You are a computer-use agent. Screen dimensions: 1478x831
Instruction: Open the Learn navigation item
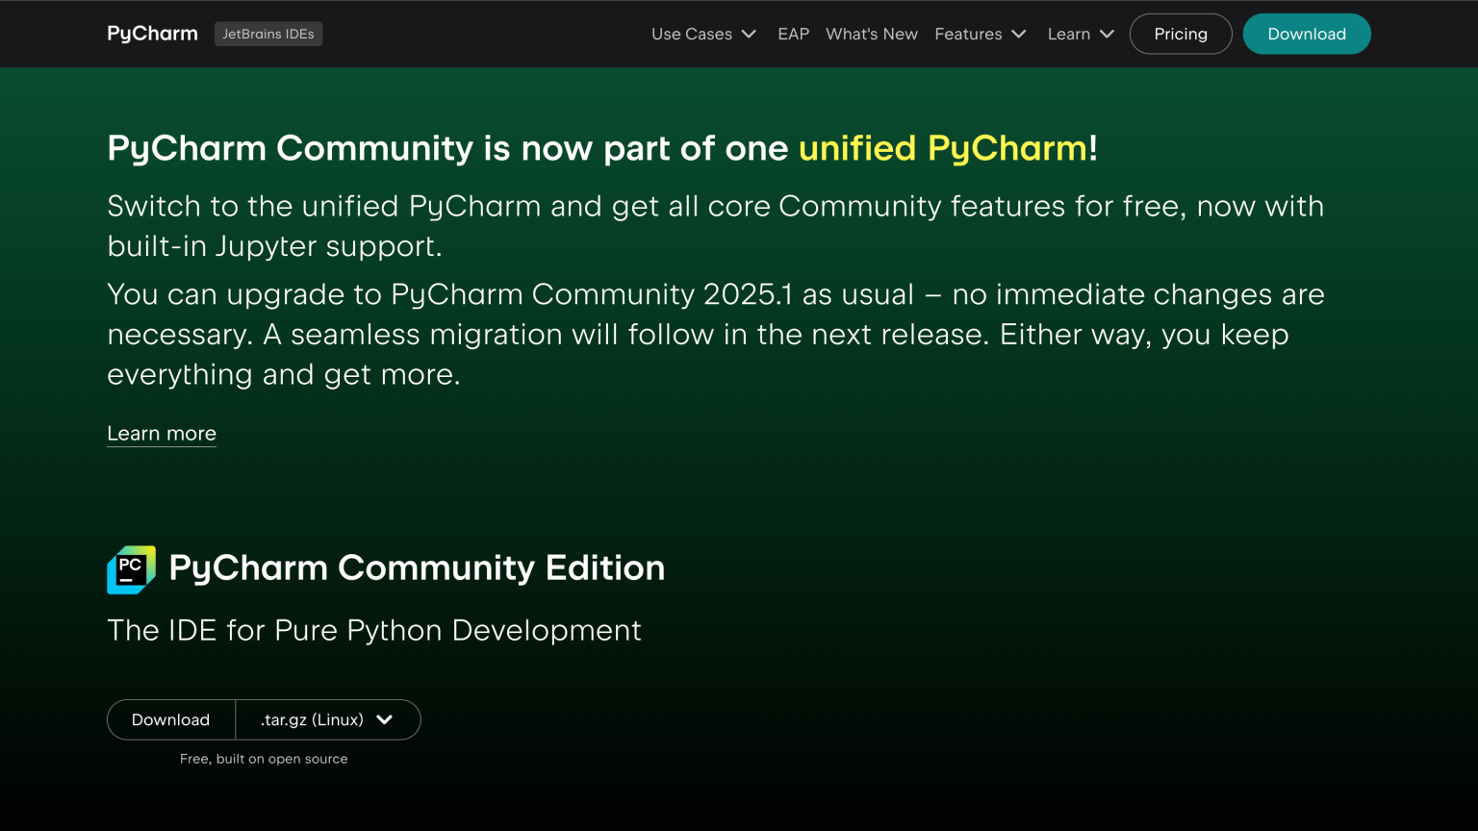(x=1068, y=34)
